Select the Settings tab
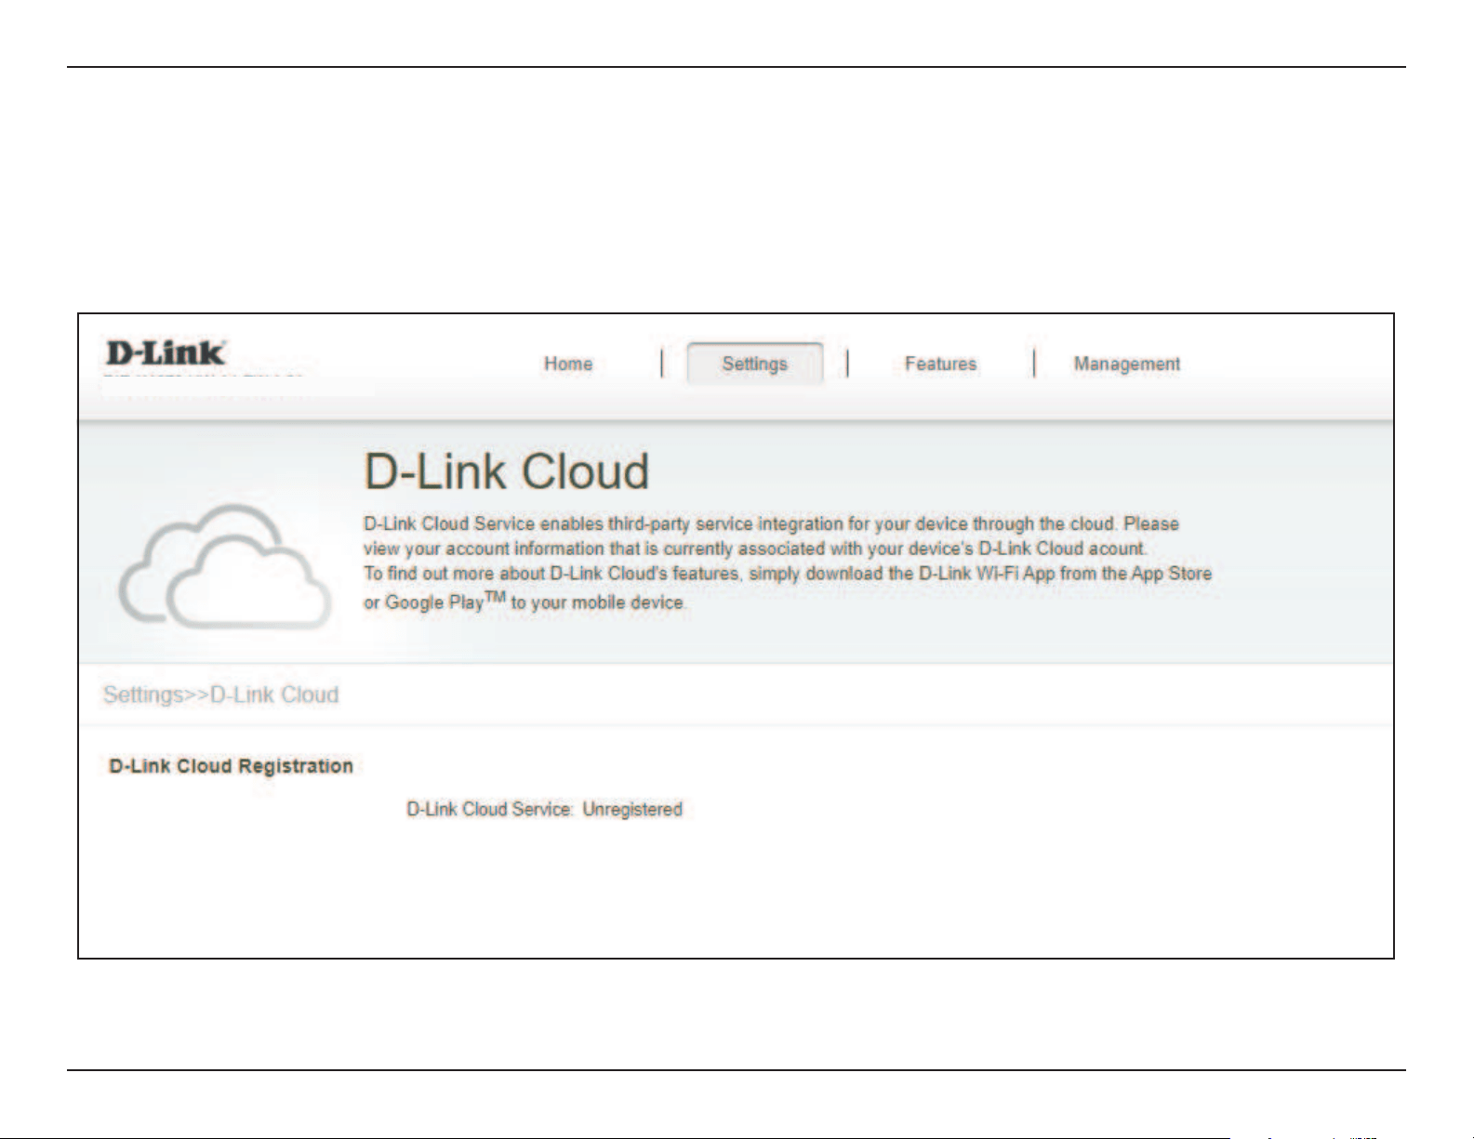The height and width of the screenshot is (1139, 1474). [754, 364]
